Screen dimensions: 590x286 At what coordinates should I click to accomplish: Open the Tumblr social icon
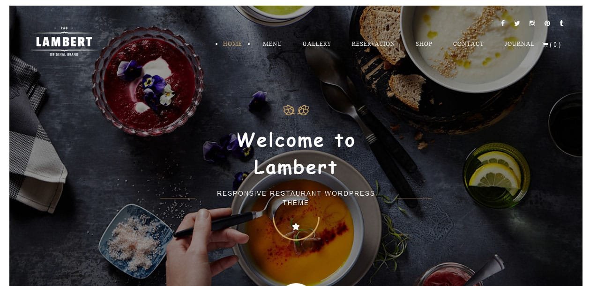point(561,23)
